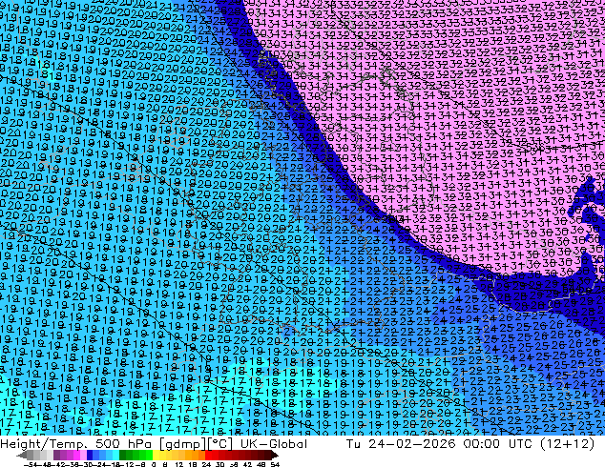This screenshot has height=467, width=605.
Task: Click the 'Height/Temp. 500 hPa' chart title
Action: [x=76, y=444]
